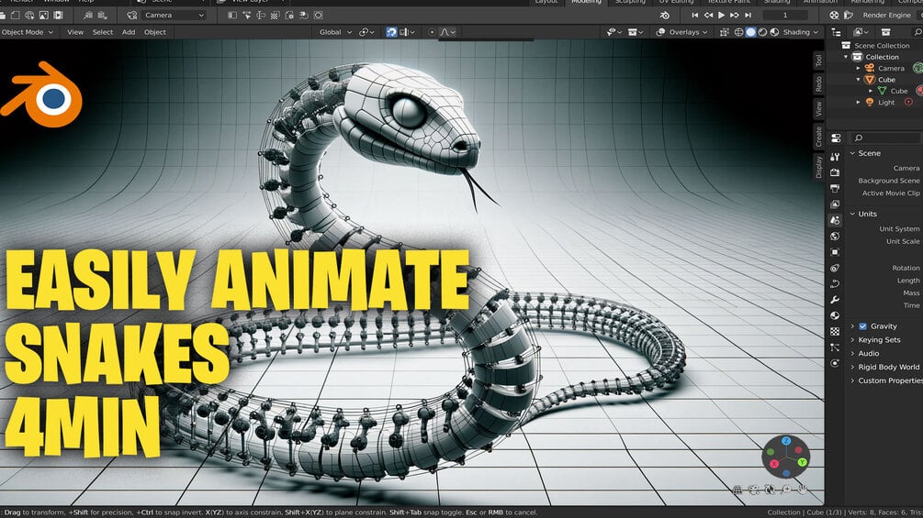This screenshot has width=923, height=518.
Task: Play the animation
Action: [x=721, y=16]
